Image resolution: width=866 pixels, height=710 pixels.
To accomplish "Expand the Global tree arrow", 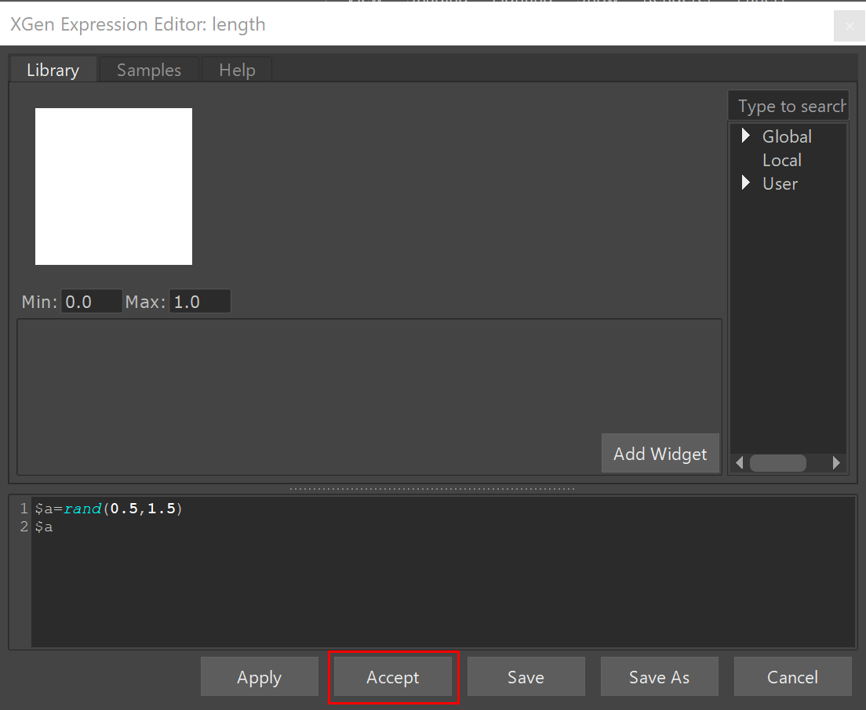I will click(x=746, y=135).
